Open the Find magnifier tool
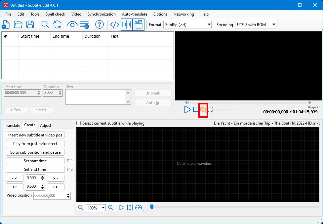The image size is (323, 224). [45, 25]
